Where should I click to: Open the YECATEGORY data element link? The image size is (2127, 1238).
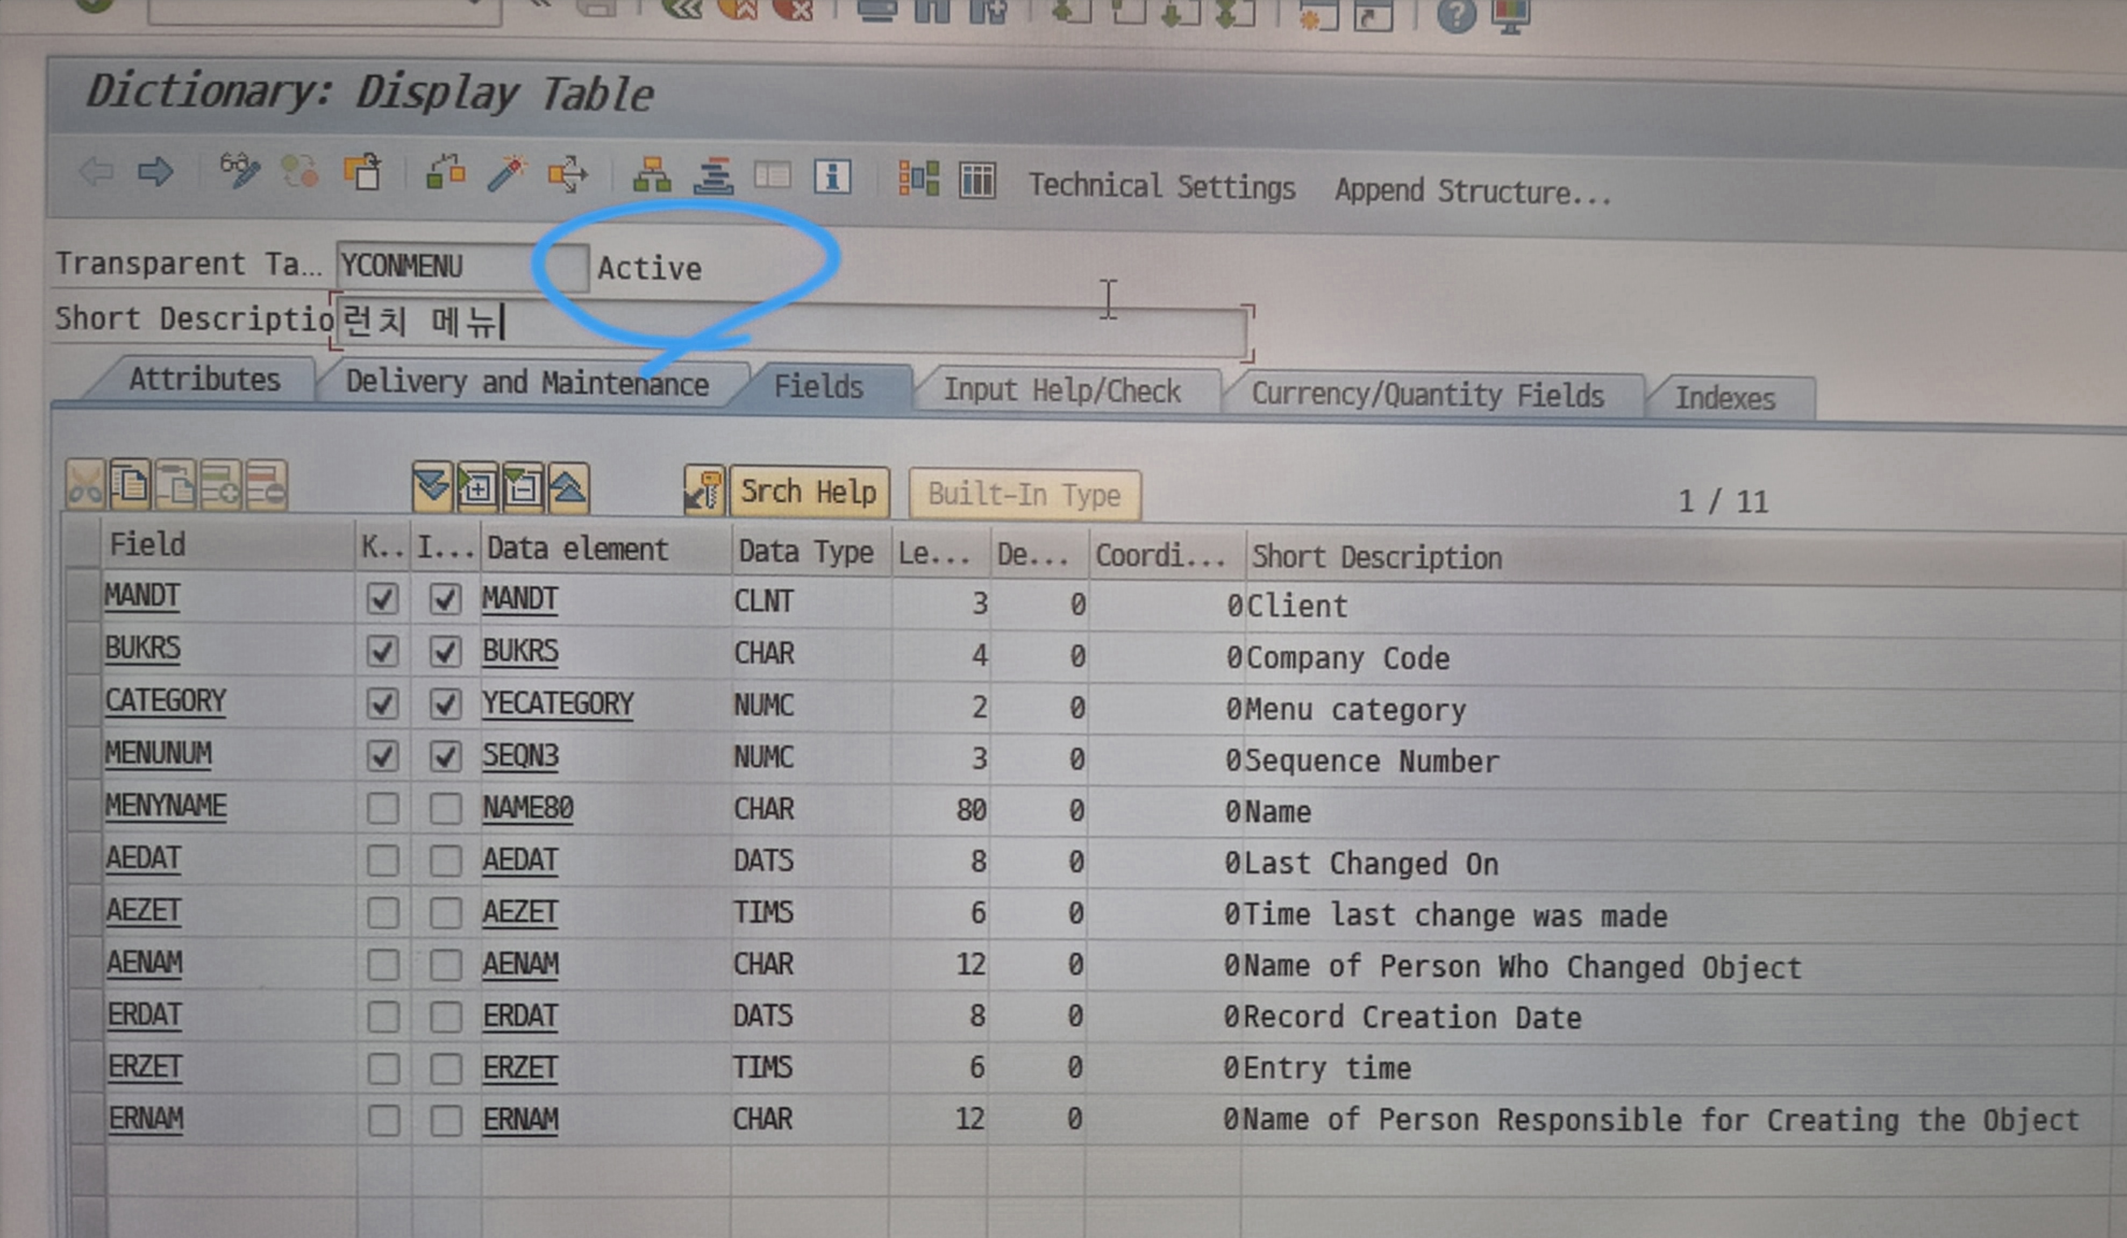click(558, 705)
